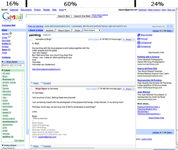Click Compose Mail
The image size is (178, 150).
[x=9, y=25]
